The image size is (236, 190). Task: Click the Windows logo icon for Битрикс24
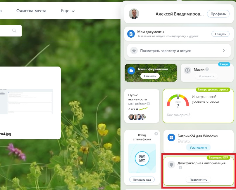[171, 137]
